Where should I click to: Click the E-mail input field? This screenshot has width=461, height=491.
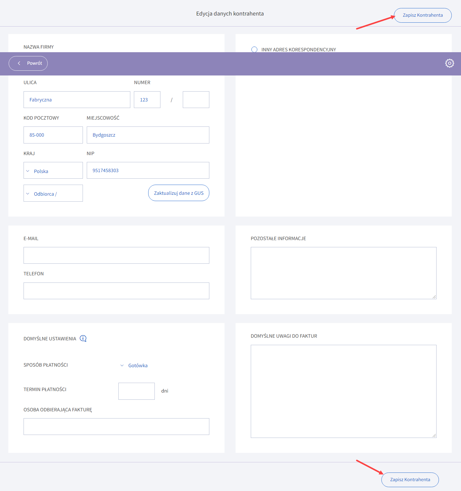tap(116, 255)
